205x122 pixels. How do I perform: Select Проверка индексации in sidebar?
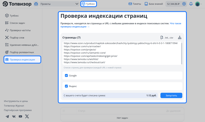(x=22, y=60)
